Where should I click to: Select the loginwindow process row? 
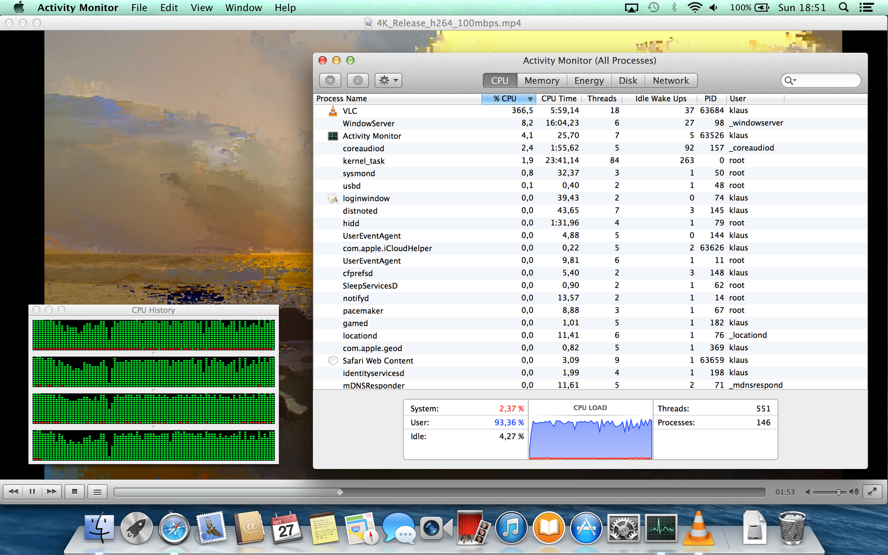coord(590,198)
